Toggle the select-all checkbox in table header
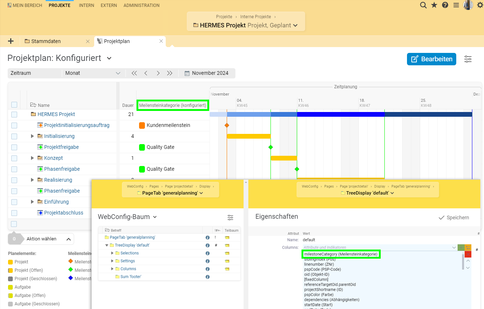This screenshot has height=309, width=484. coord(14,105)
